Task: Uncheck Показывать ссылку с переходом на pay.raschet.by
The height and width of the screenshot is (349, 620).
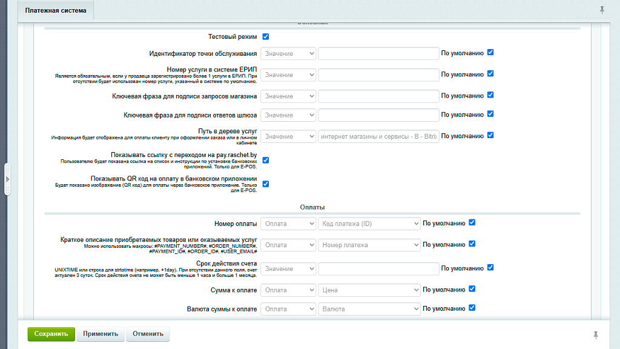Action: pyautogui.click(x=266, y=161)
